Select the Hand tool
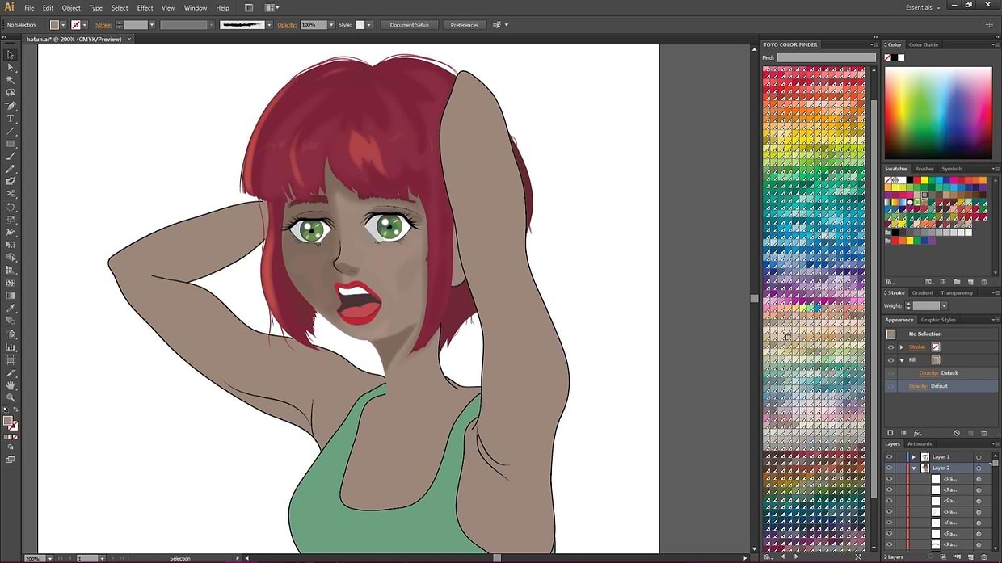This screenshot has height=563, width=1002. pos(11,385)
